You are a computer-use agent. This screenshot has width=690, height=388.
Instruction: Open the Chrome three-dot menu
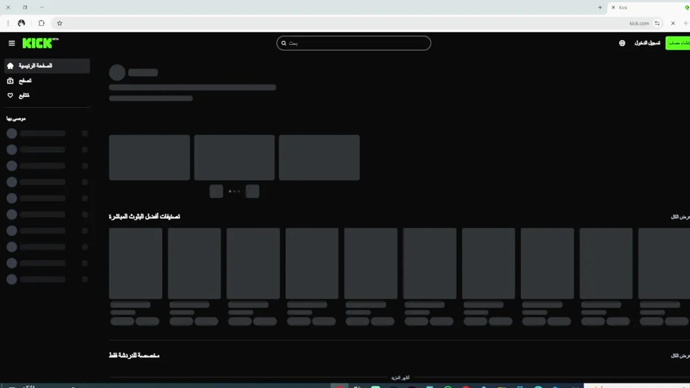click(8, 23)
